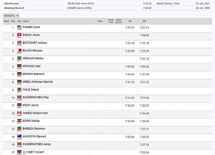The width and height of the screenshot is (215, 155).
Task: Open the REPORTS dropdown
Action: [x=11, y=16]
